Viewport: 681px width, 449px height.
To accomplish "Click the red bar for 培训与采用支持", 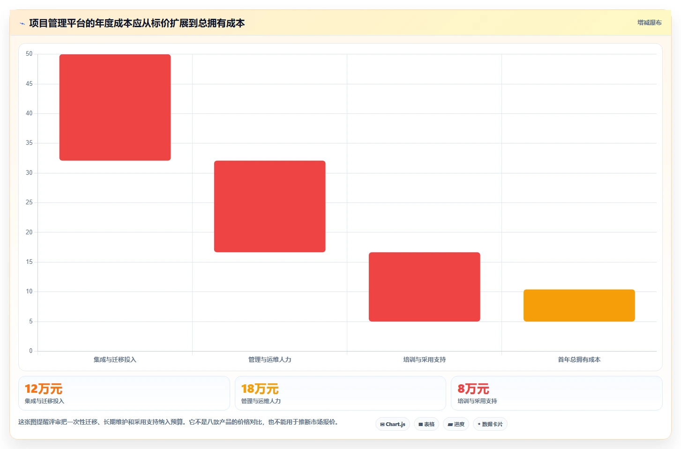I will 424,287.
